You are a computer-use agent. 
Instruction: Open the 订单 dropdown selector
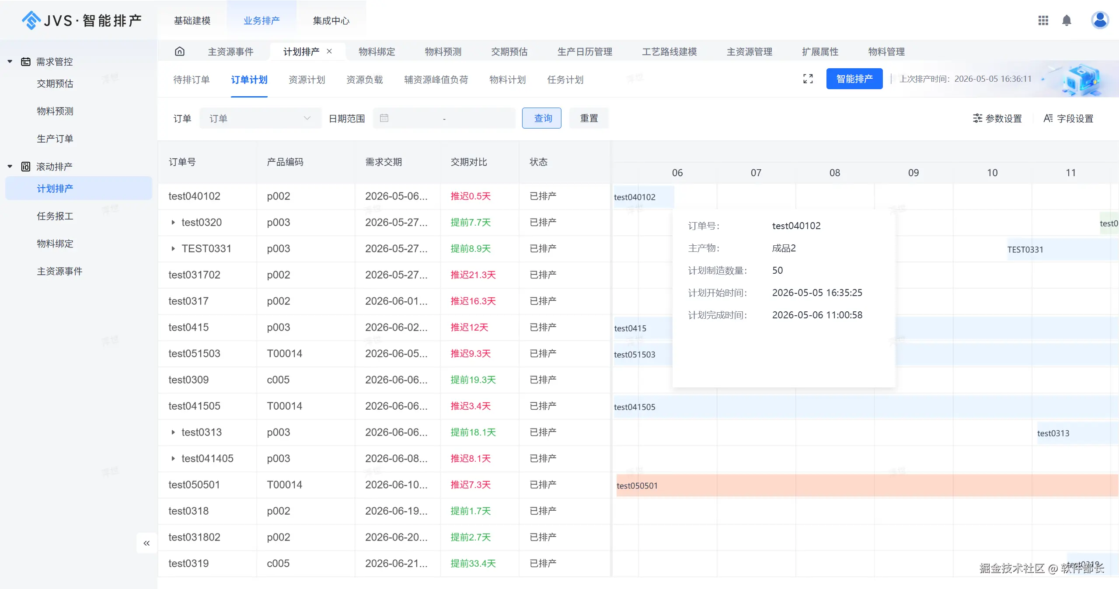point(260,118)
